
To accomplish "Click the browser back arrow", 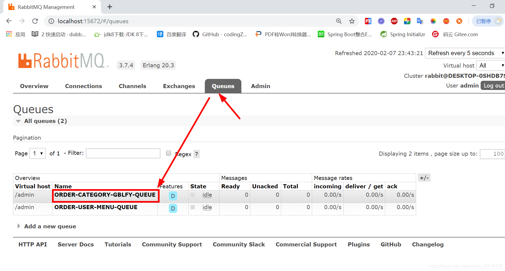I will tap(9, 21).
